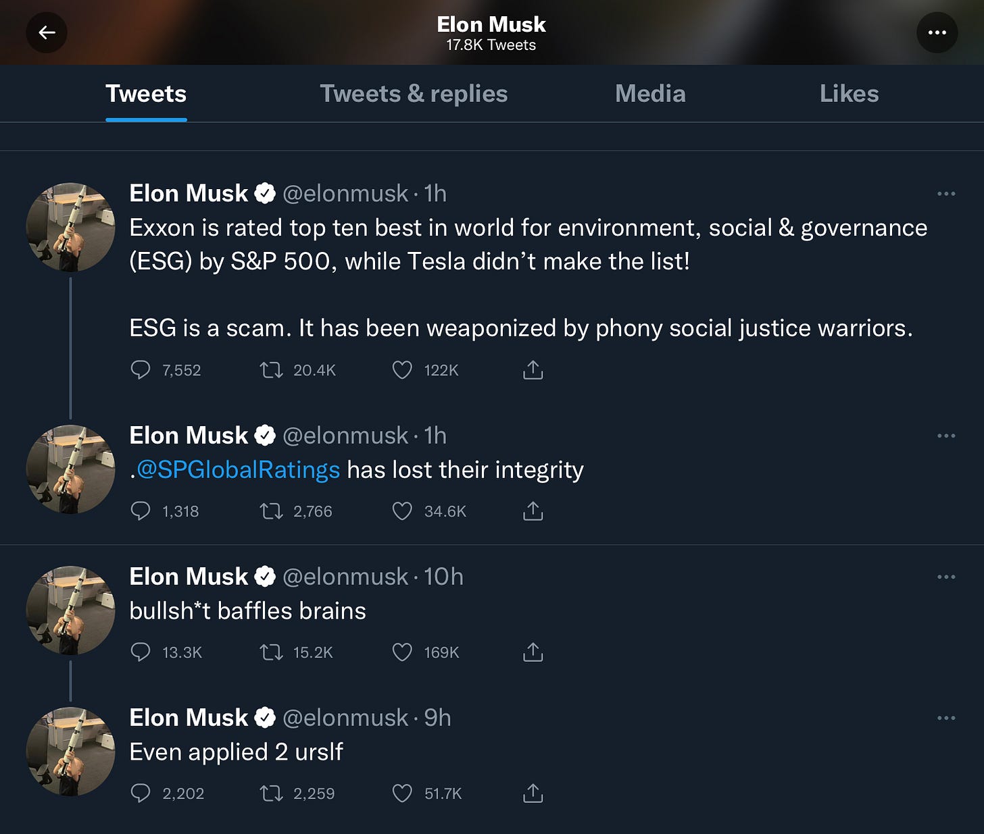Like the ESG is a scam tweet
Viewport: 984px width, 834px height.
[402, 370]
